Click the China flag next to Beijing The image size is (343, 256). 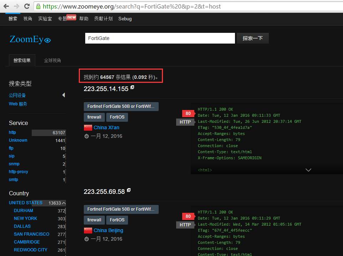point(88,230)
